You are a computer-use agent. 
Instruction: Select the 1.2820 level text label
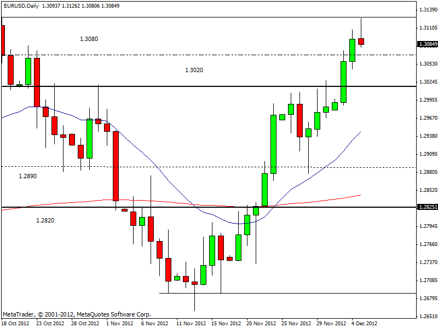click(45, 220)
